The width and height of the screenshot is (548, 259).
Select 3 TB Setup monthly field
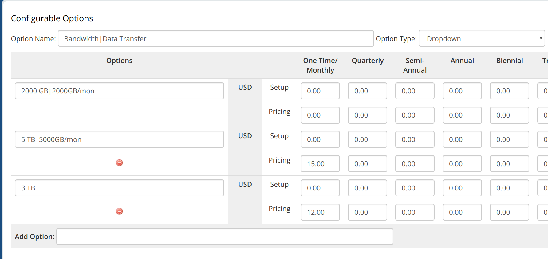pos(320,188)
